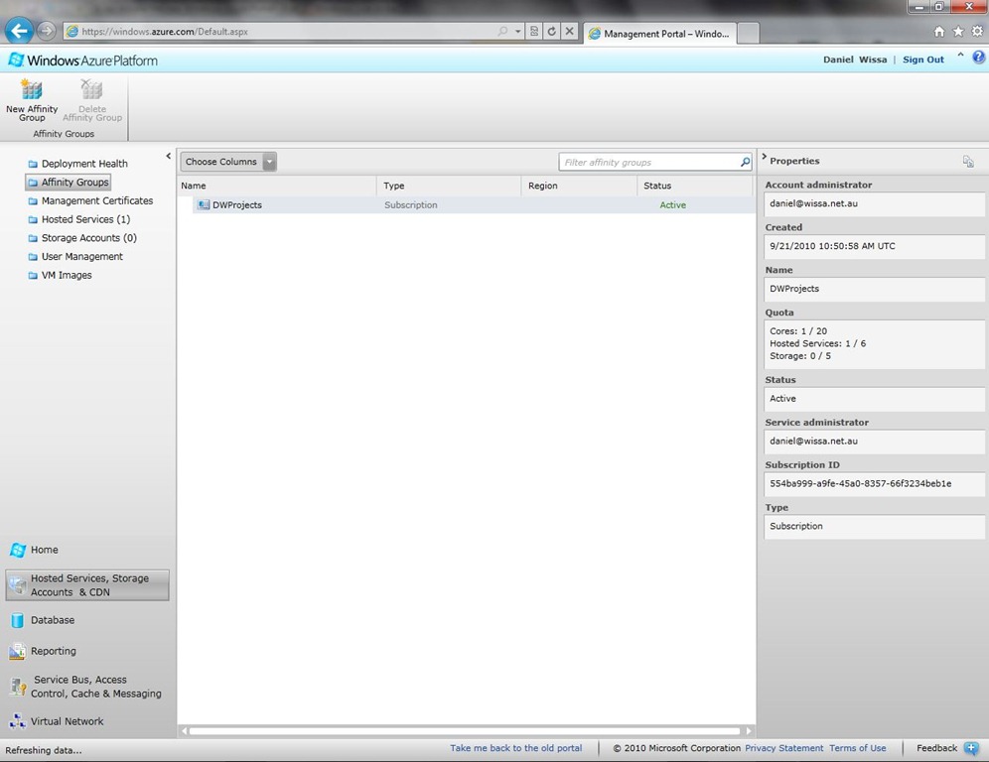Open Choose Columns dropdown
989x762 pixels.
(x=269, y=162)
